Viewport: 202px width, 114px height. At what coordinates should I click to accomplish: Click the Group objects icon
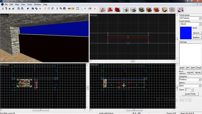[33, 9]
